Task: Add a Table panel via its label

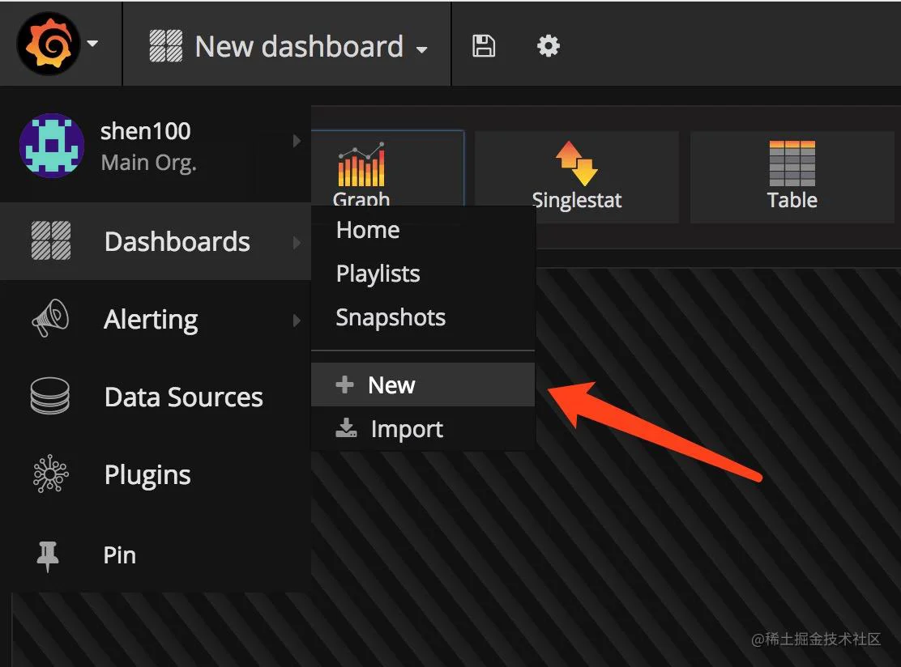Action: pos(792,200)
